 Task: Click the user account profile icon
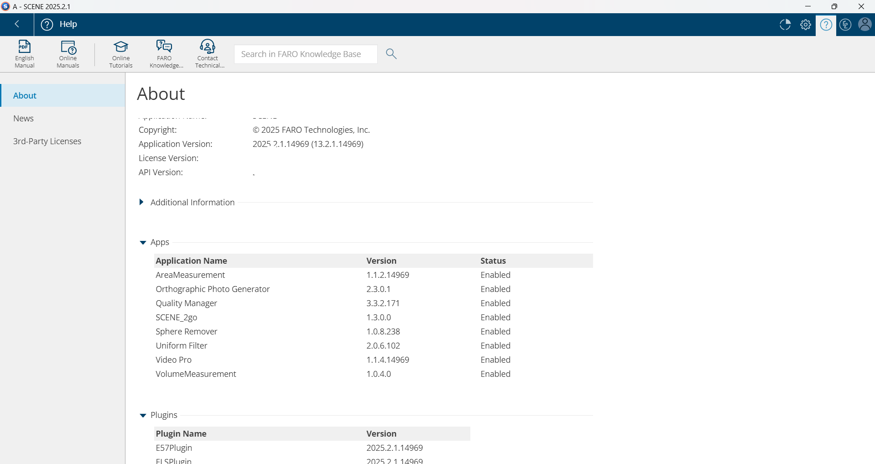865,25
